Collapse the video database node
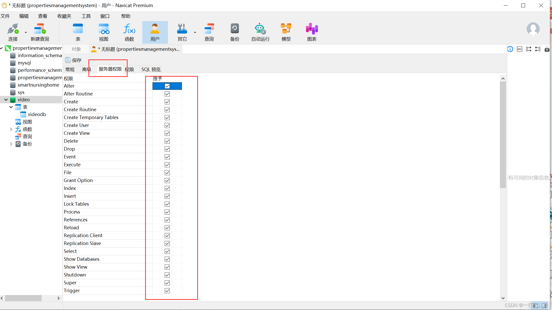The image size is (552, 310). [6, 100]
